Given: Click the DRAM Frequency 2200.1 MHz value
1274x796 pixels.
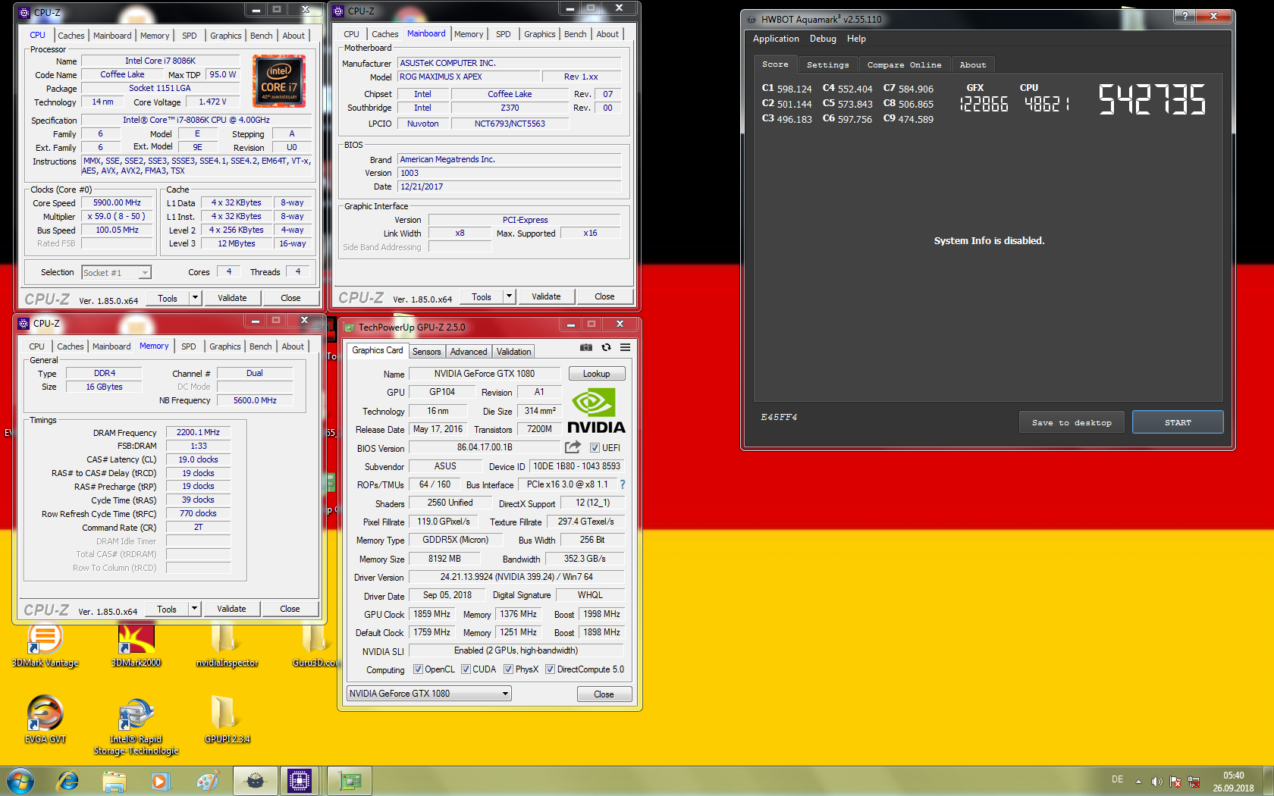Looking at the screenshot, I should [x=198, y=432].
